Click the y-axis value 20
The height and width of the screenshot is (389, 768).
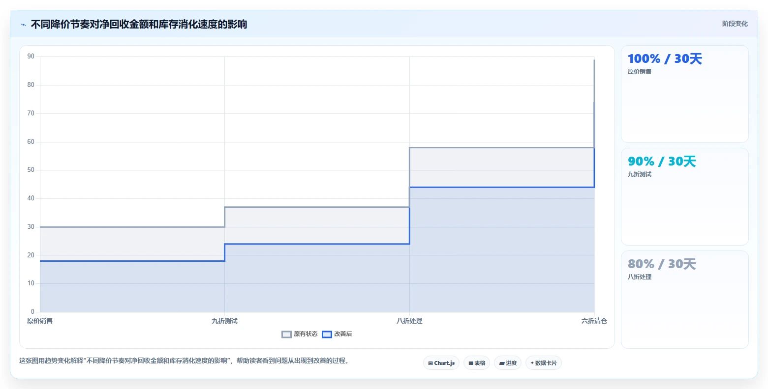tap(31, 255)
